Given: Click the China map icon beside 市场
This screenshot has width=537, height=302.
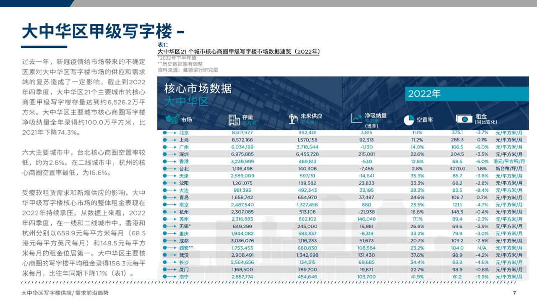Looking at the screenshot, I should 172,120.
